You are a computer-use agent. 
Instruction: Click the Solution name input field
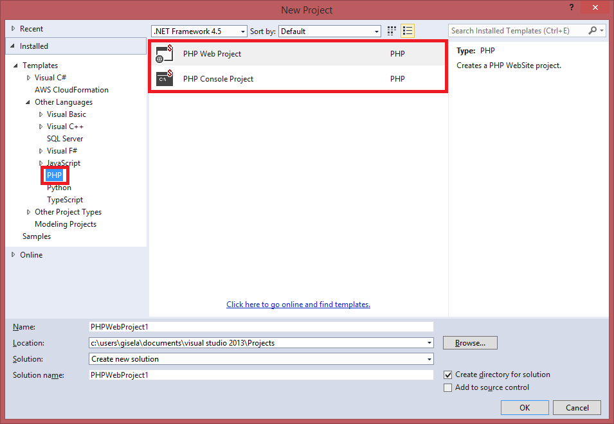click(x=261, y=375)
